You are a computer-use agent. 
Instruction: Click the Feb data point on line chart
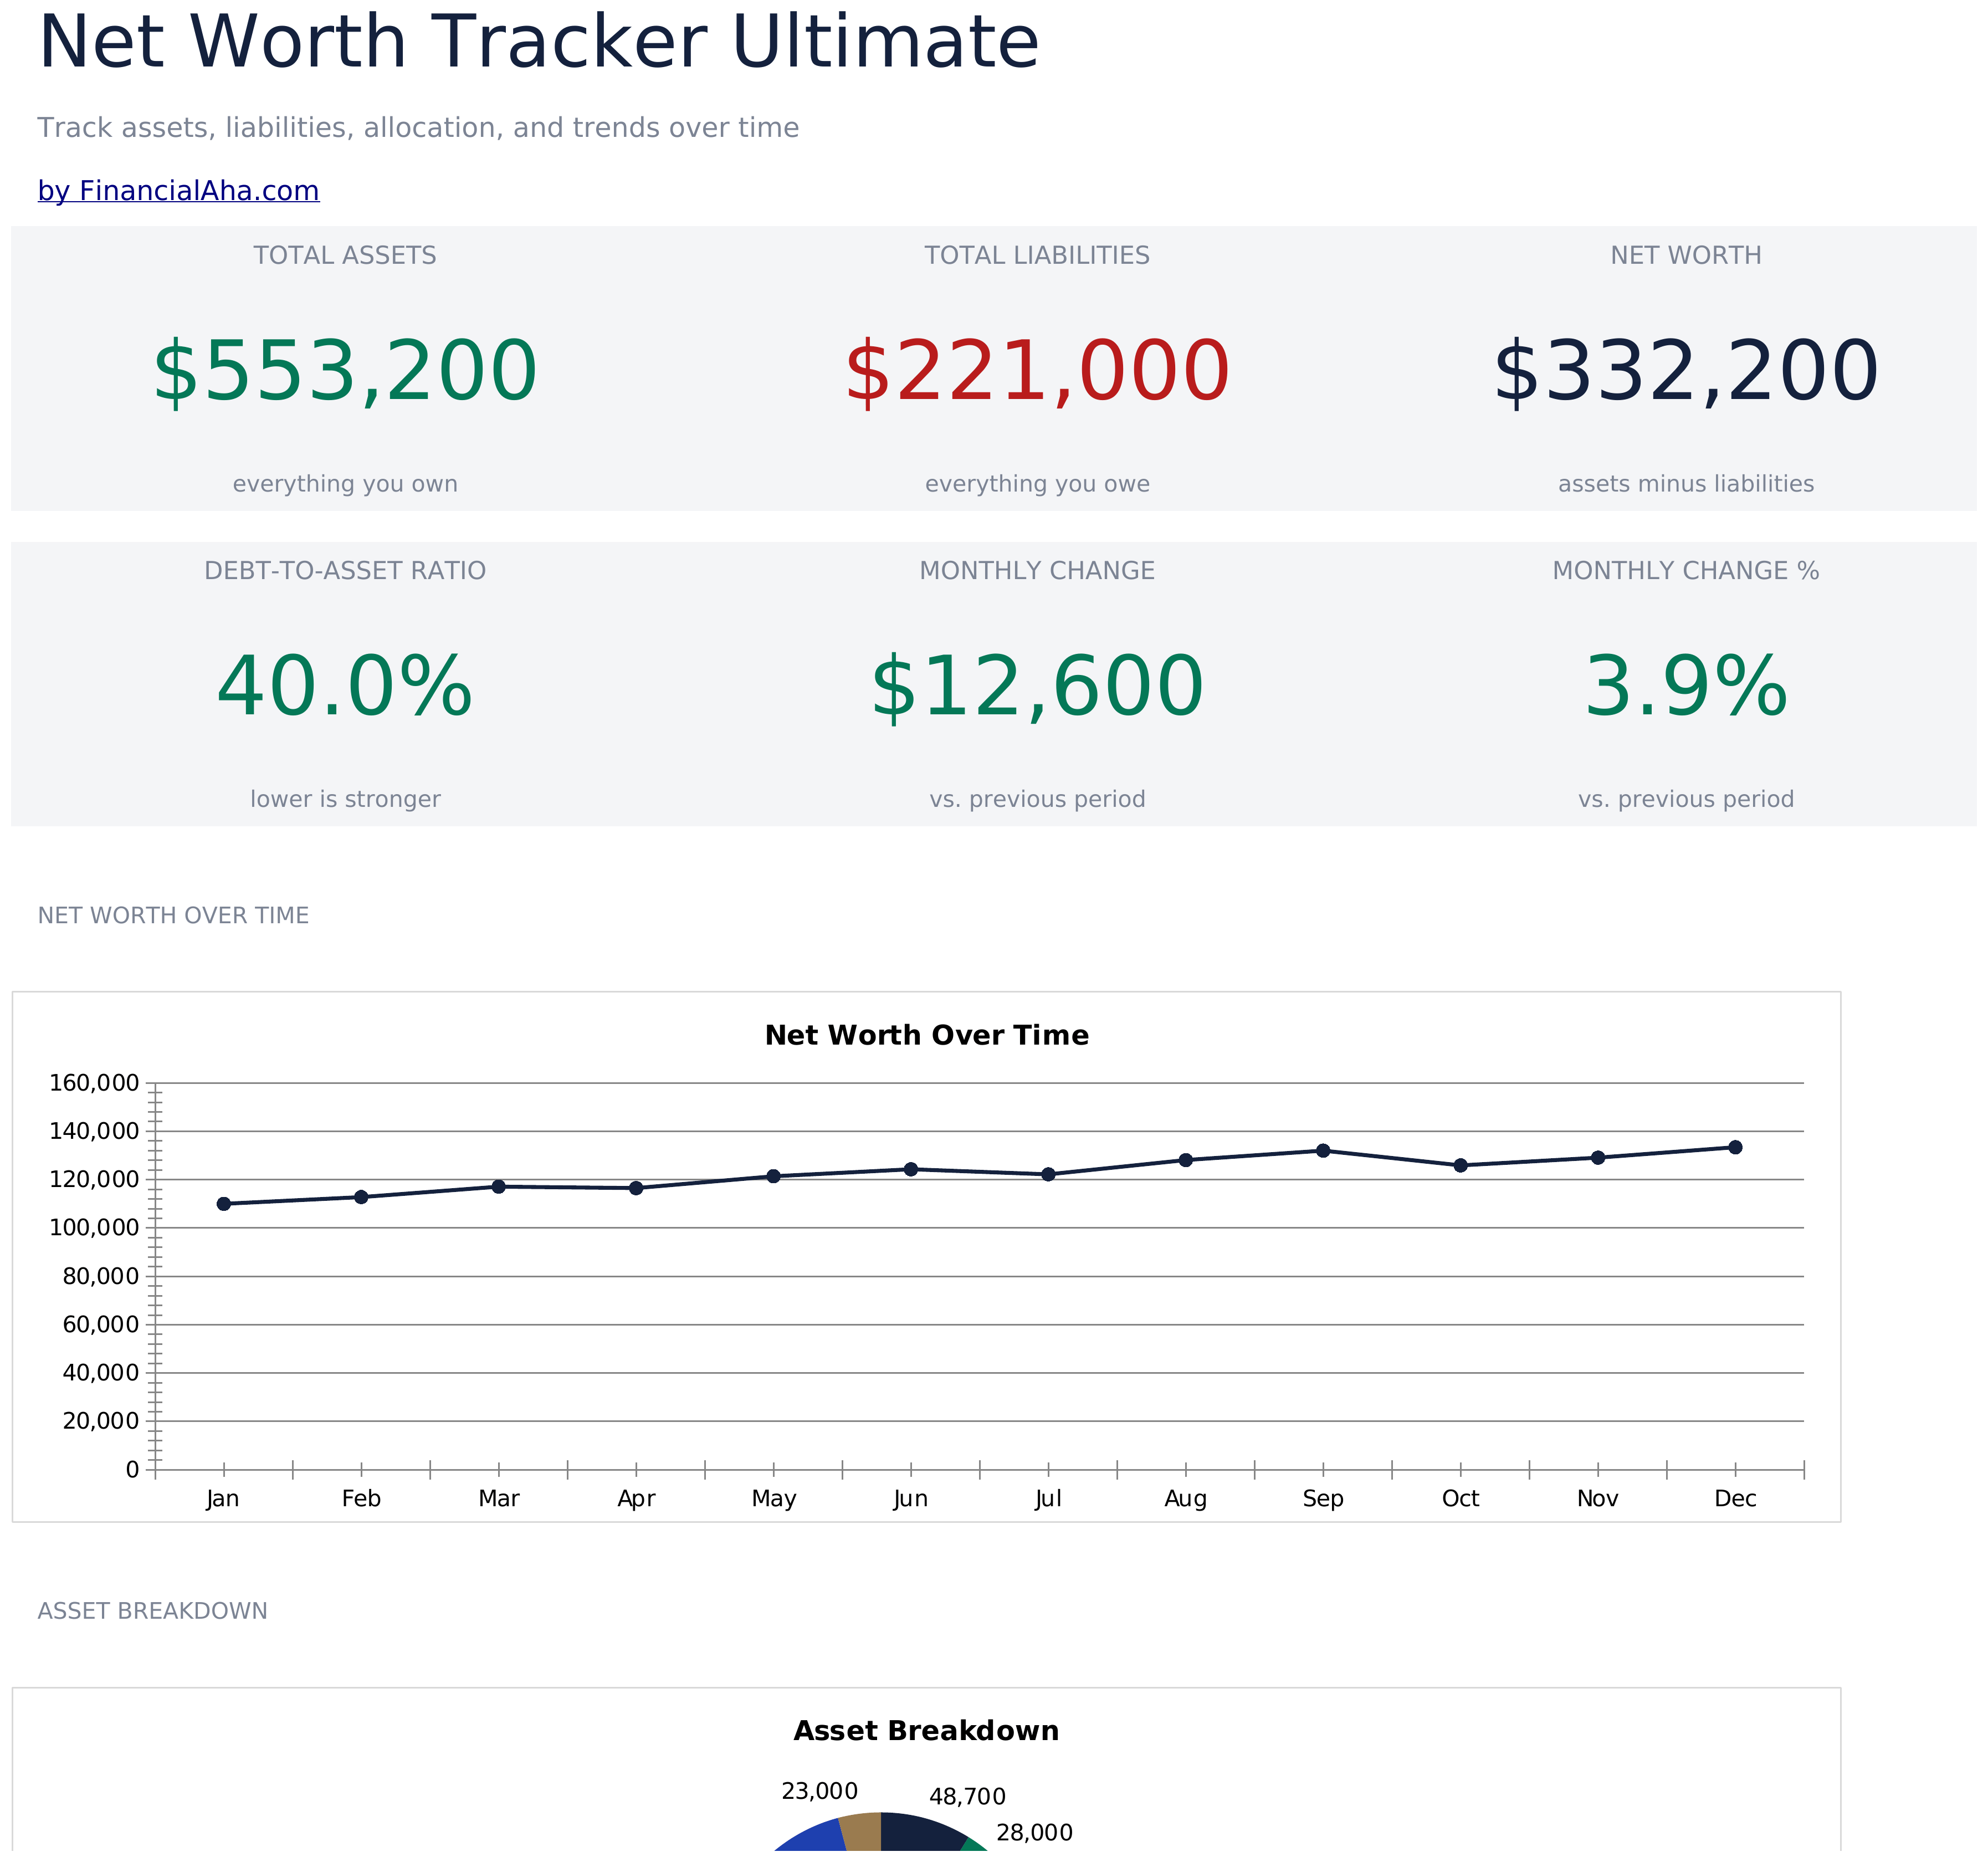(361, 1198)
